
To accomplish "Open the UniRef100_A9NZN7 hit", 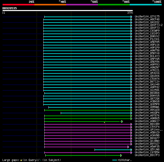I will coord(147,68).
